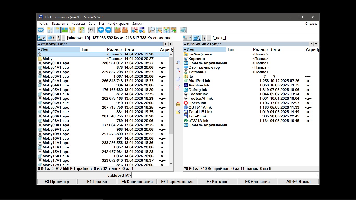
Task: Select drive c in left panel
Action: [x=42, y=38]
